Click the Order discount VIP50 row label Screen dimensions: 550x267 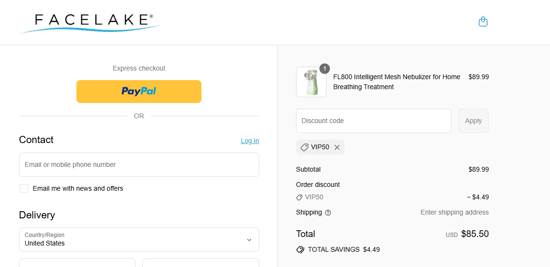[x=314, y=197]
